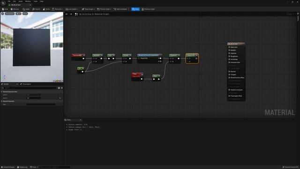Viewport: 300px width, 169px height.
Task: Click the Specular input pin
Action: [229, 53]
